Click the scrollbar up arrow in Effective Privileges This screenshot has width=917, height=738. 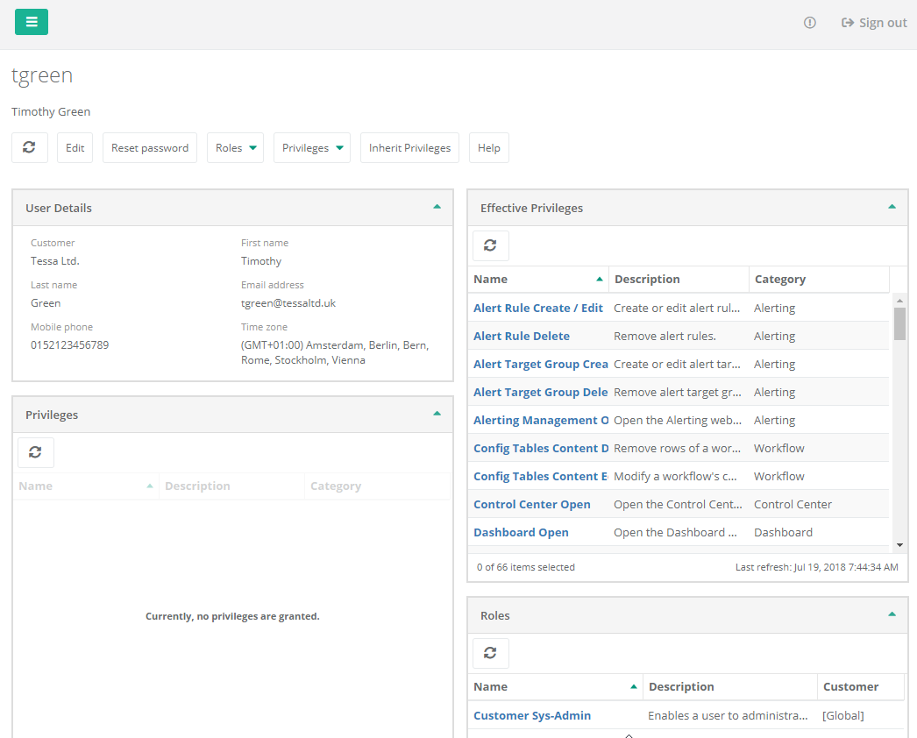[x=899, y=300]
